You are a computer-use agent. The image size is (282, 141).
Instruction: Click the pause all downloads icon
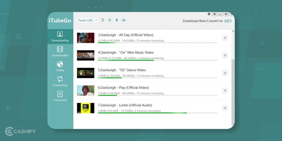(x=110, y=20)
